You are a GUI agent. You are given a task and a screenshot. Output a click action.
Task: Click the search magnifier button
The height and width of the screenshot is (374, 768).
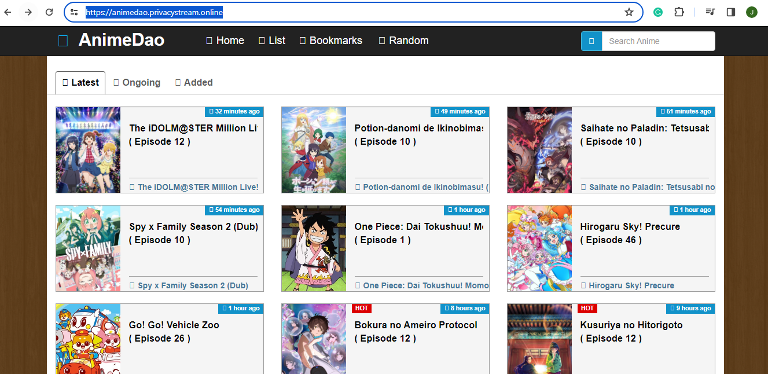pyautogui.click(x=591, y=41)
